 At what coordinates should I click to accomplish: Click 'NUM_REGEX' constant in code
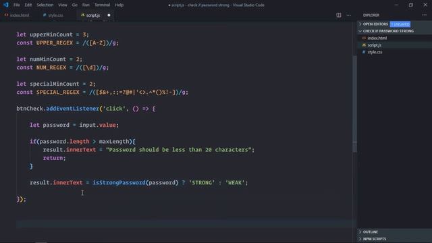pos(51,67)
